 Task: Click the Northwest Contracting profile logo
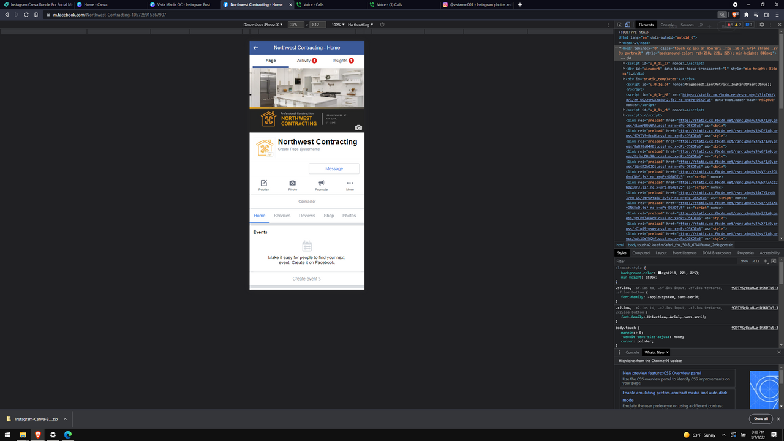tap(265, 148)
